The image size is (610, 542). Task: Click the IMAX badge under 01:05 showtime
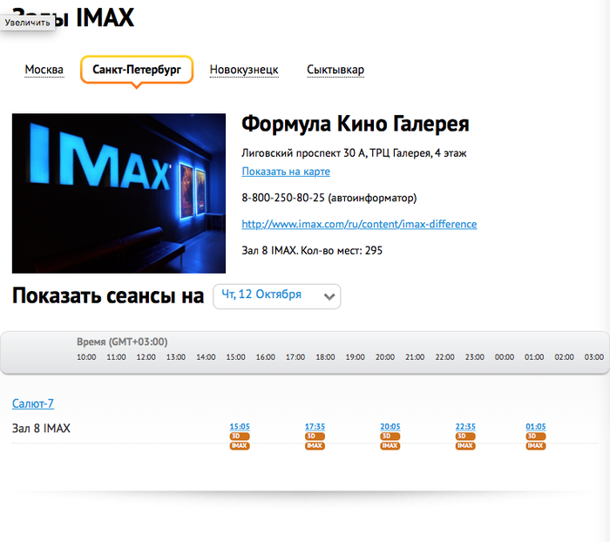click(536, 445)
